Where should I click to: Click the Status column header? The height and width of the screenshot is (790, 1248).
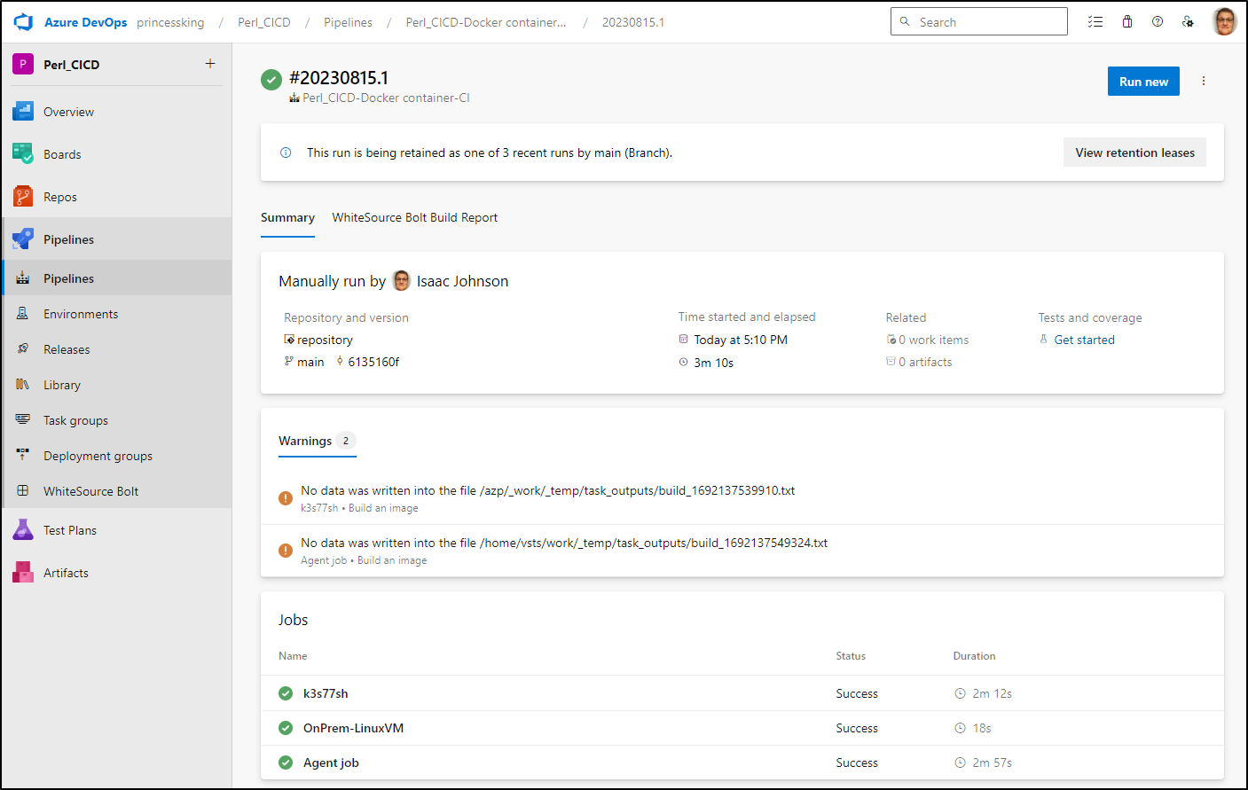tap(851, 656)
